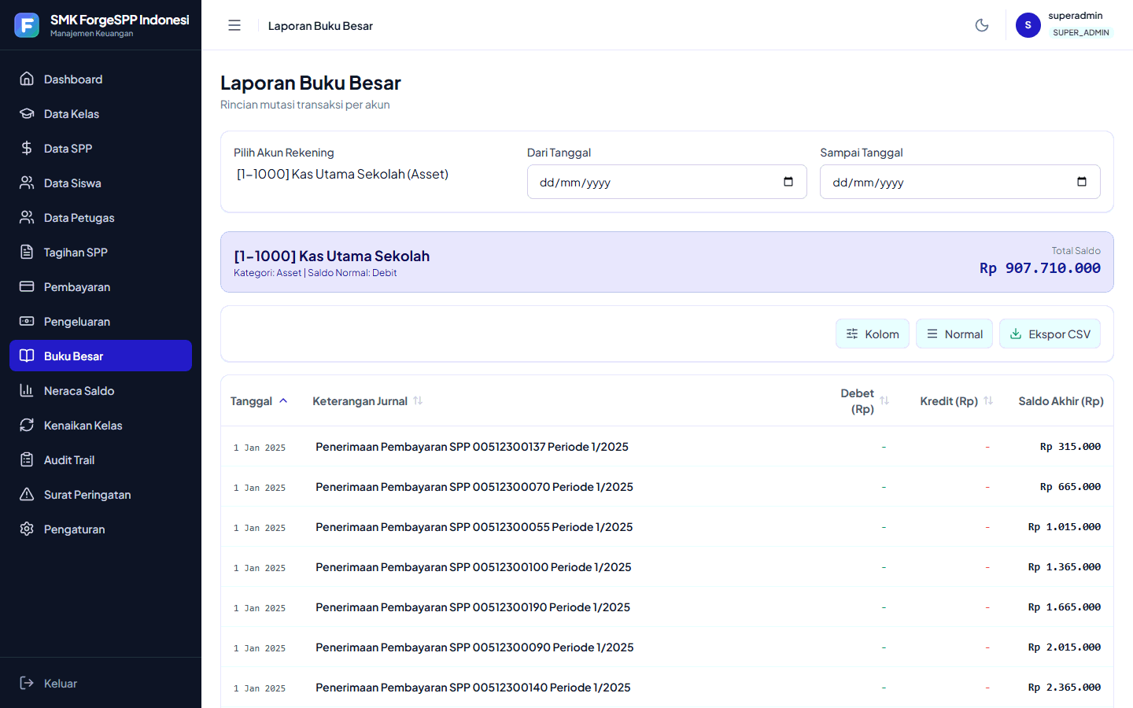This screenshot has width=1133, height=708.
Task: Open the Surat Peringatan link
Action: point(101,494)
